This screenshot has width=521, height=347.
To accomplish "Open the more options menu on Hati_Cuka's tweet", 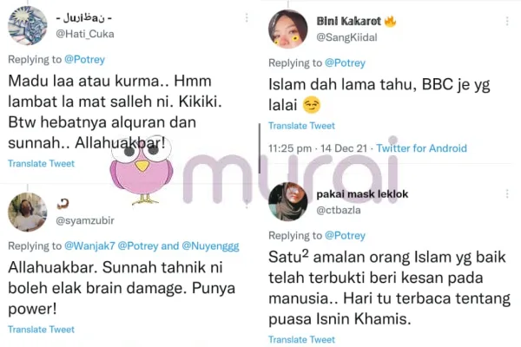I will coord(247,18).
